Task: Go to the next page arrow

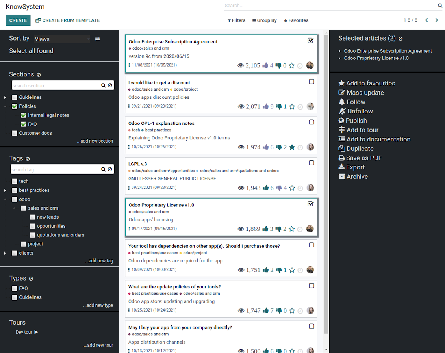Action: click(437, 20)
